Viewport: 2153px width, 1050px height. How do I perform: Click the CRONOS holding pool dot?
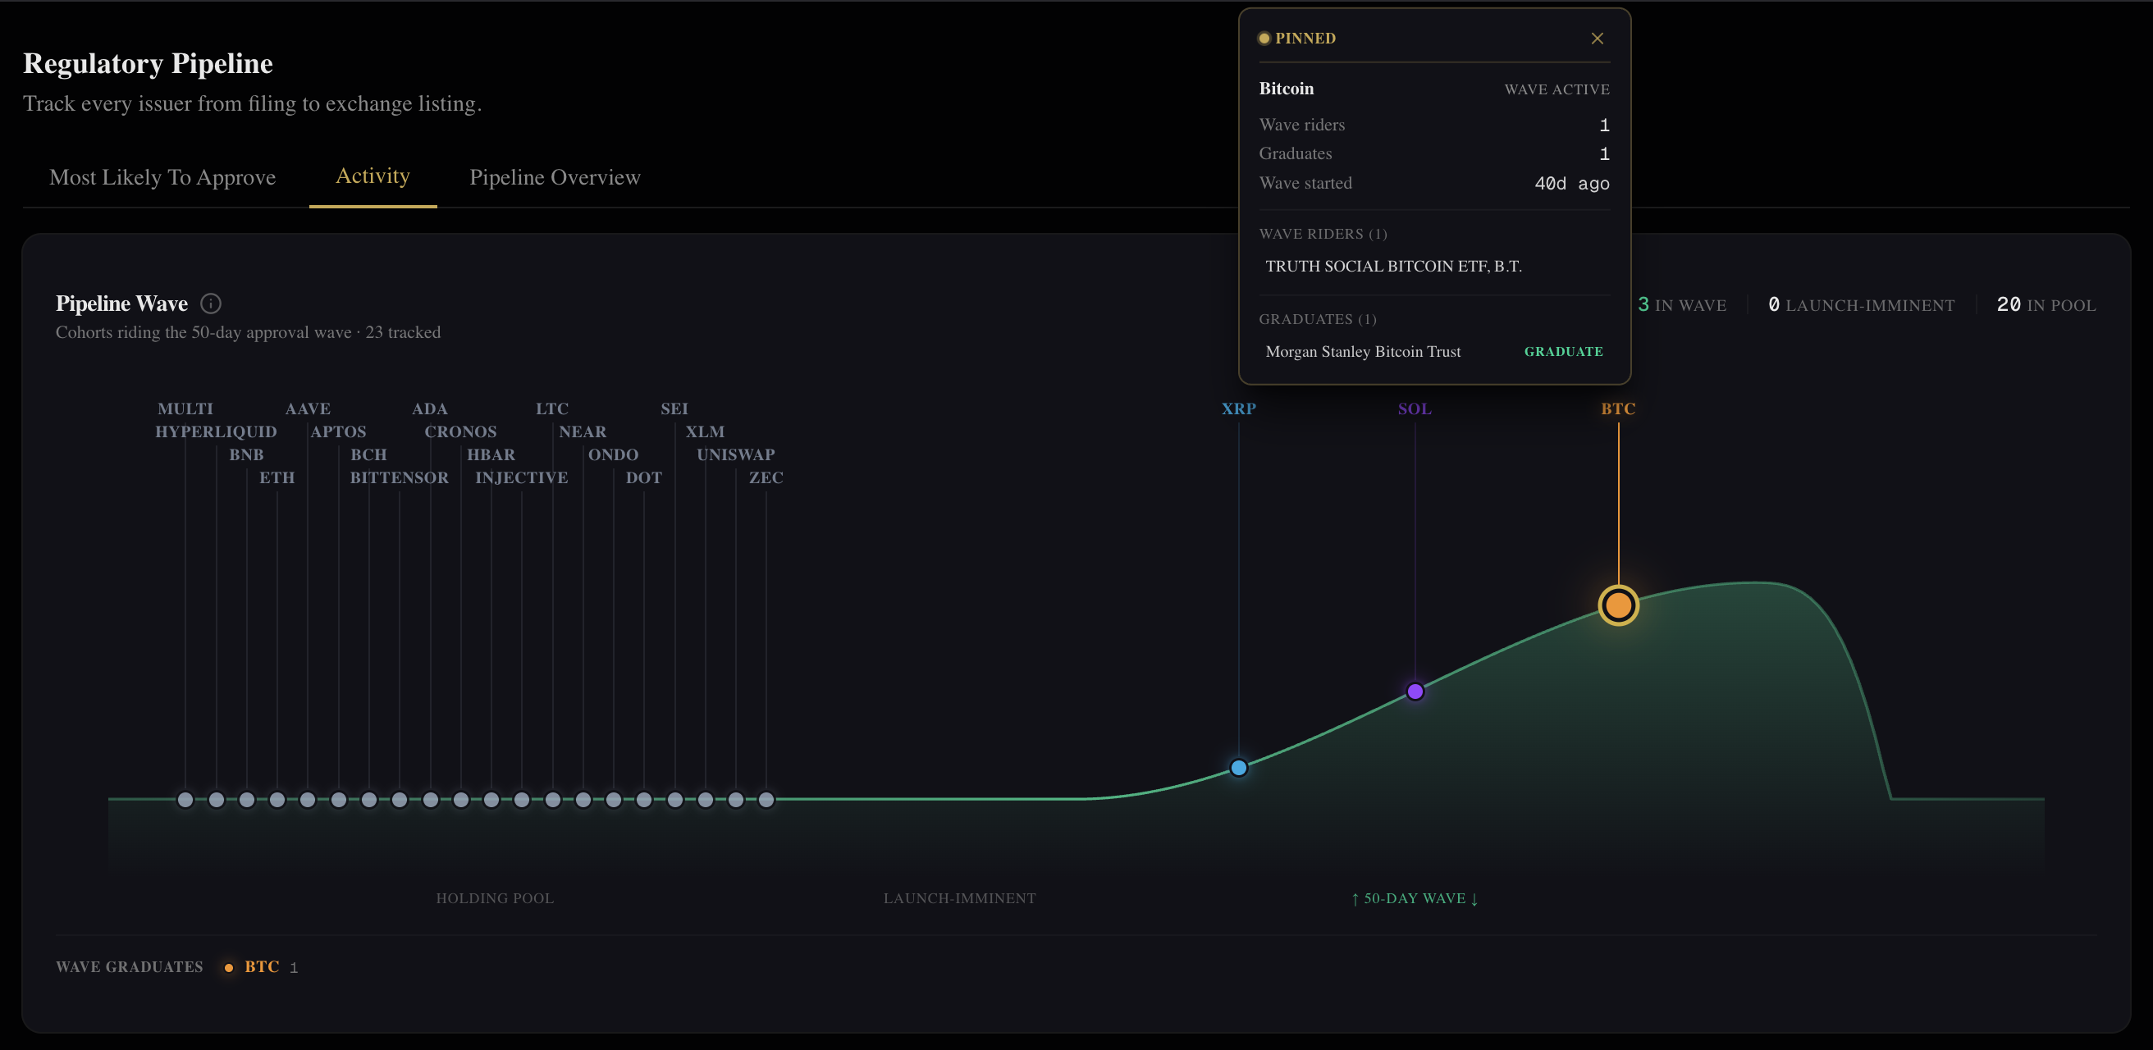(460, 801)
